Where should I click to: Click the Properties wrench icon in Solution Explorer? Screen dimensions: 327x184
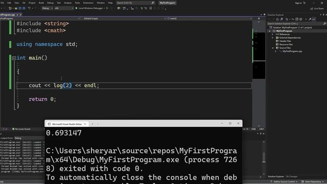click(x=310, y=19)
